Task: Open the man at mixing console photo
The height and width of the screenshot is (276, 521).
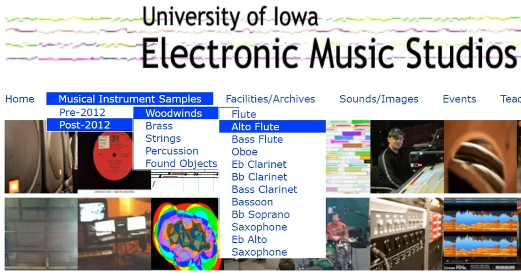Action: click(x=407, y=157)
